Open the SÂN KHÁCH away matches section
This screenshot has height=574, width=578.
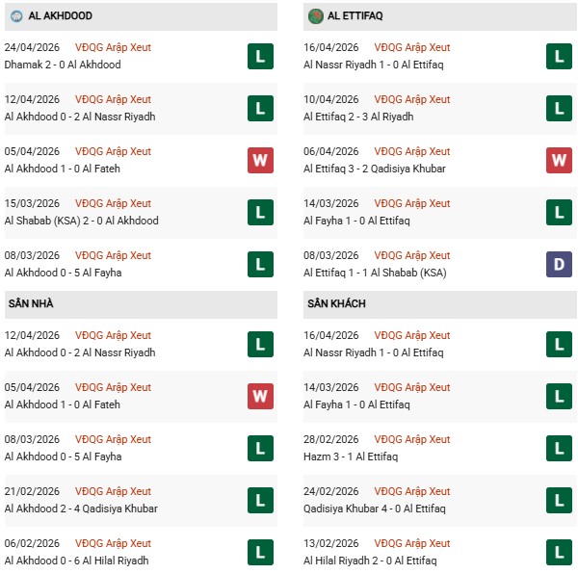pyautogui.click(x=337, y=303)
